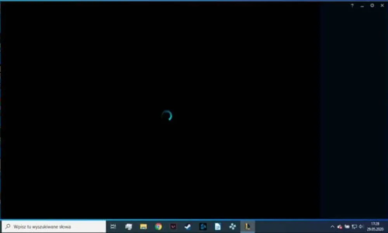Open the dark red app pinned to the taskbar
The height and width of the screenshot is (233, 388).
coord(173,227)
